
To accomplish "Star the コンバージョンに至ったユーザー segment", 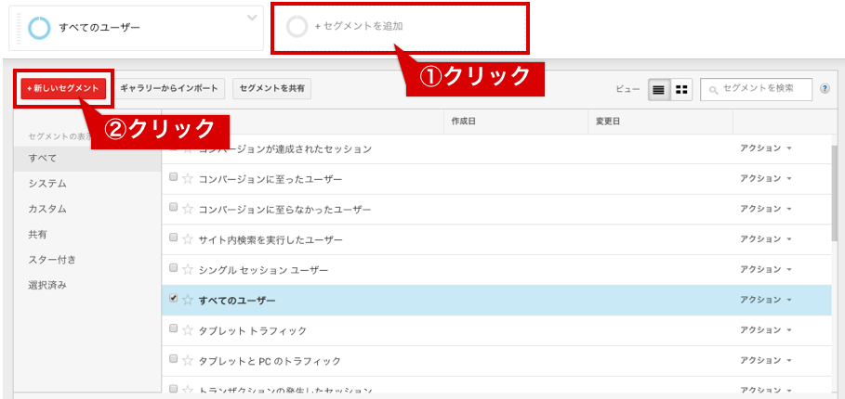I will coord(187,178).
